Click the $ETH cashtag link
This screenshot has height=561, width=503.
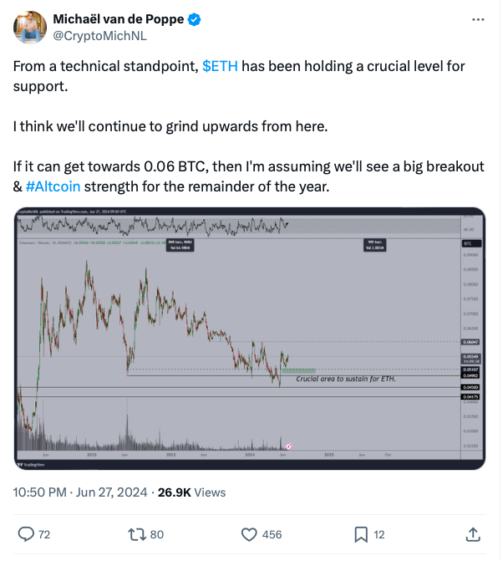click(220, 66)
